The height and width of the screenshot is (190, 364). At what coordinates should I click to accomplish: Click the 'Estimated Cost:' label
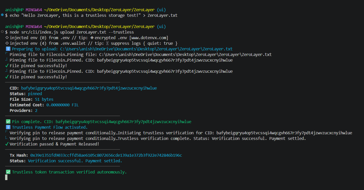(x=27, y=105)
